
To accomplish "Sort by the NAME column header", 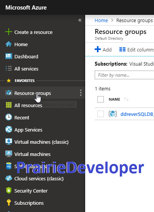I will [114, 99].
